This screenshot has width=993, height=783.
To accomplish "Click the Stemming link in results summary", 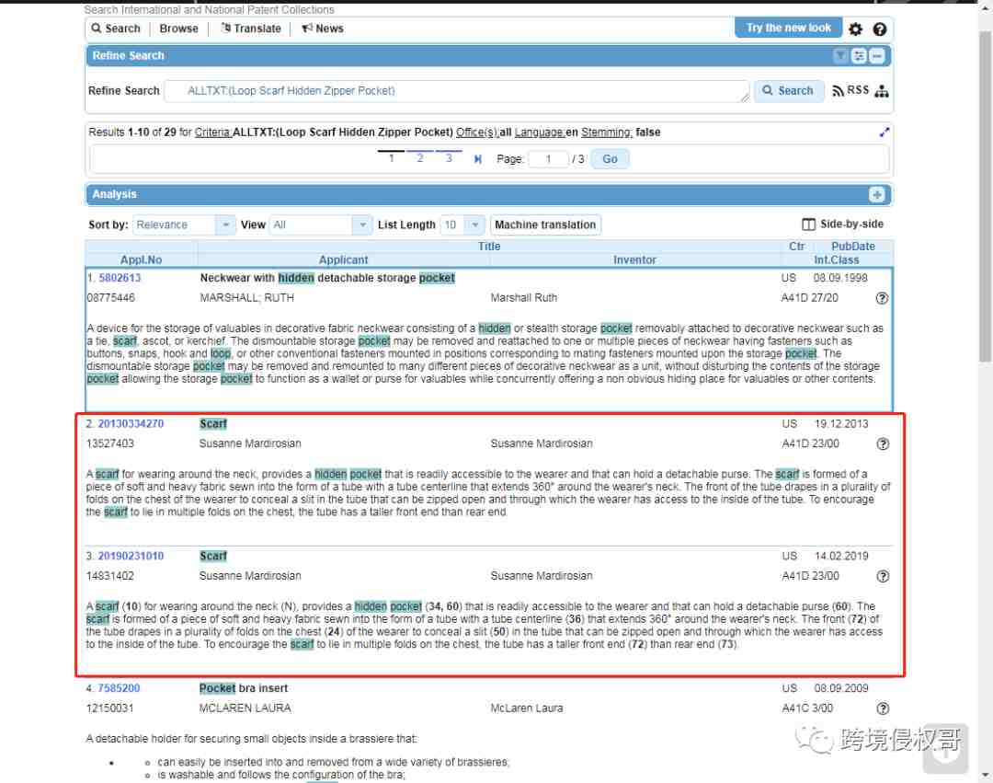I will 607,132.
